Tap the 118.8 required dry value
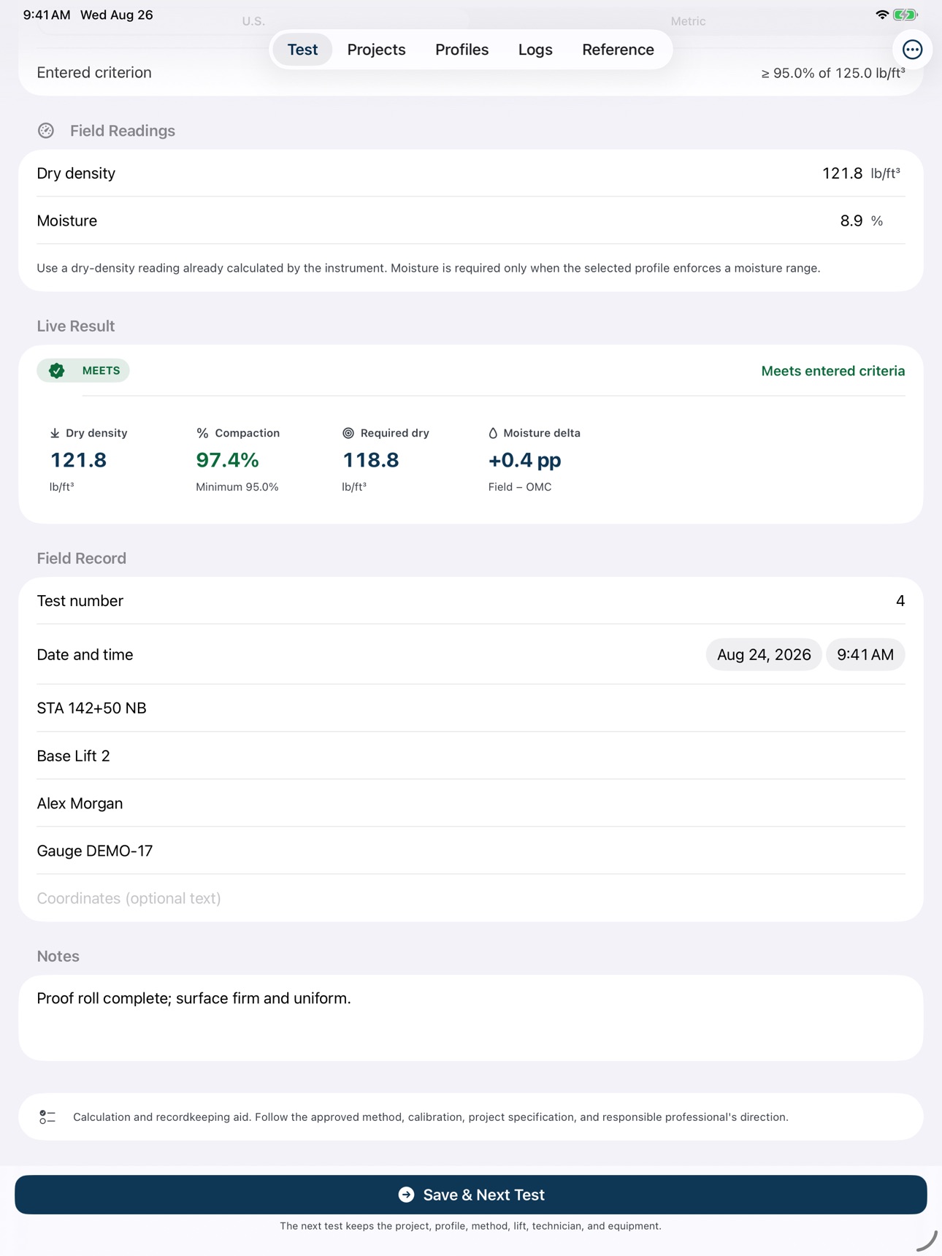This screenshot has height=1256, width=942. [x=371, y=460]
